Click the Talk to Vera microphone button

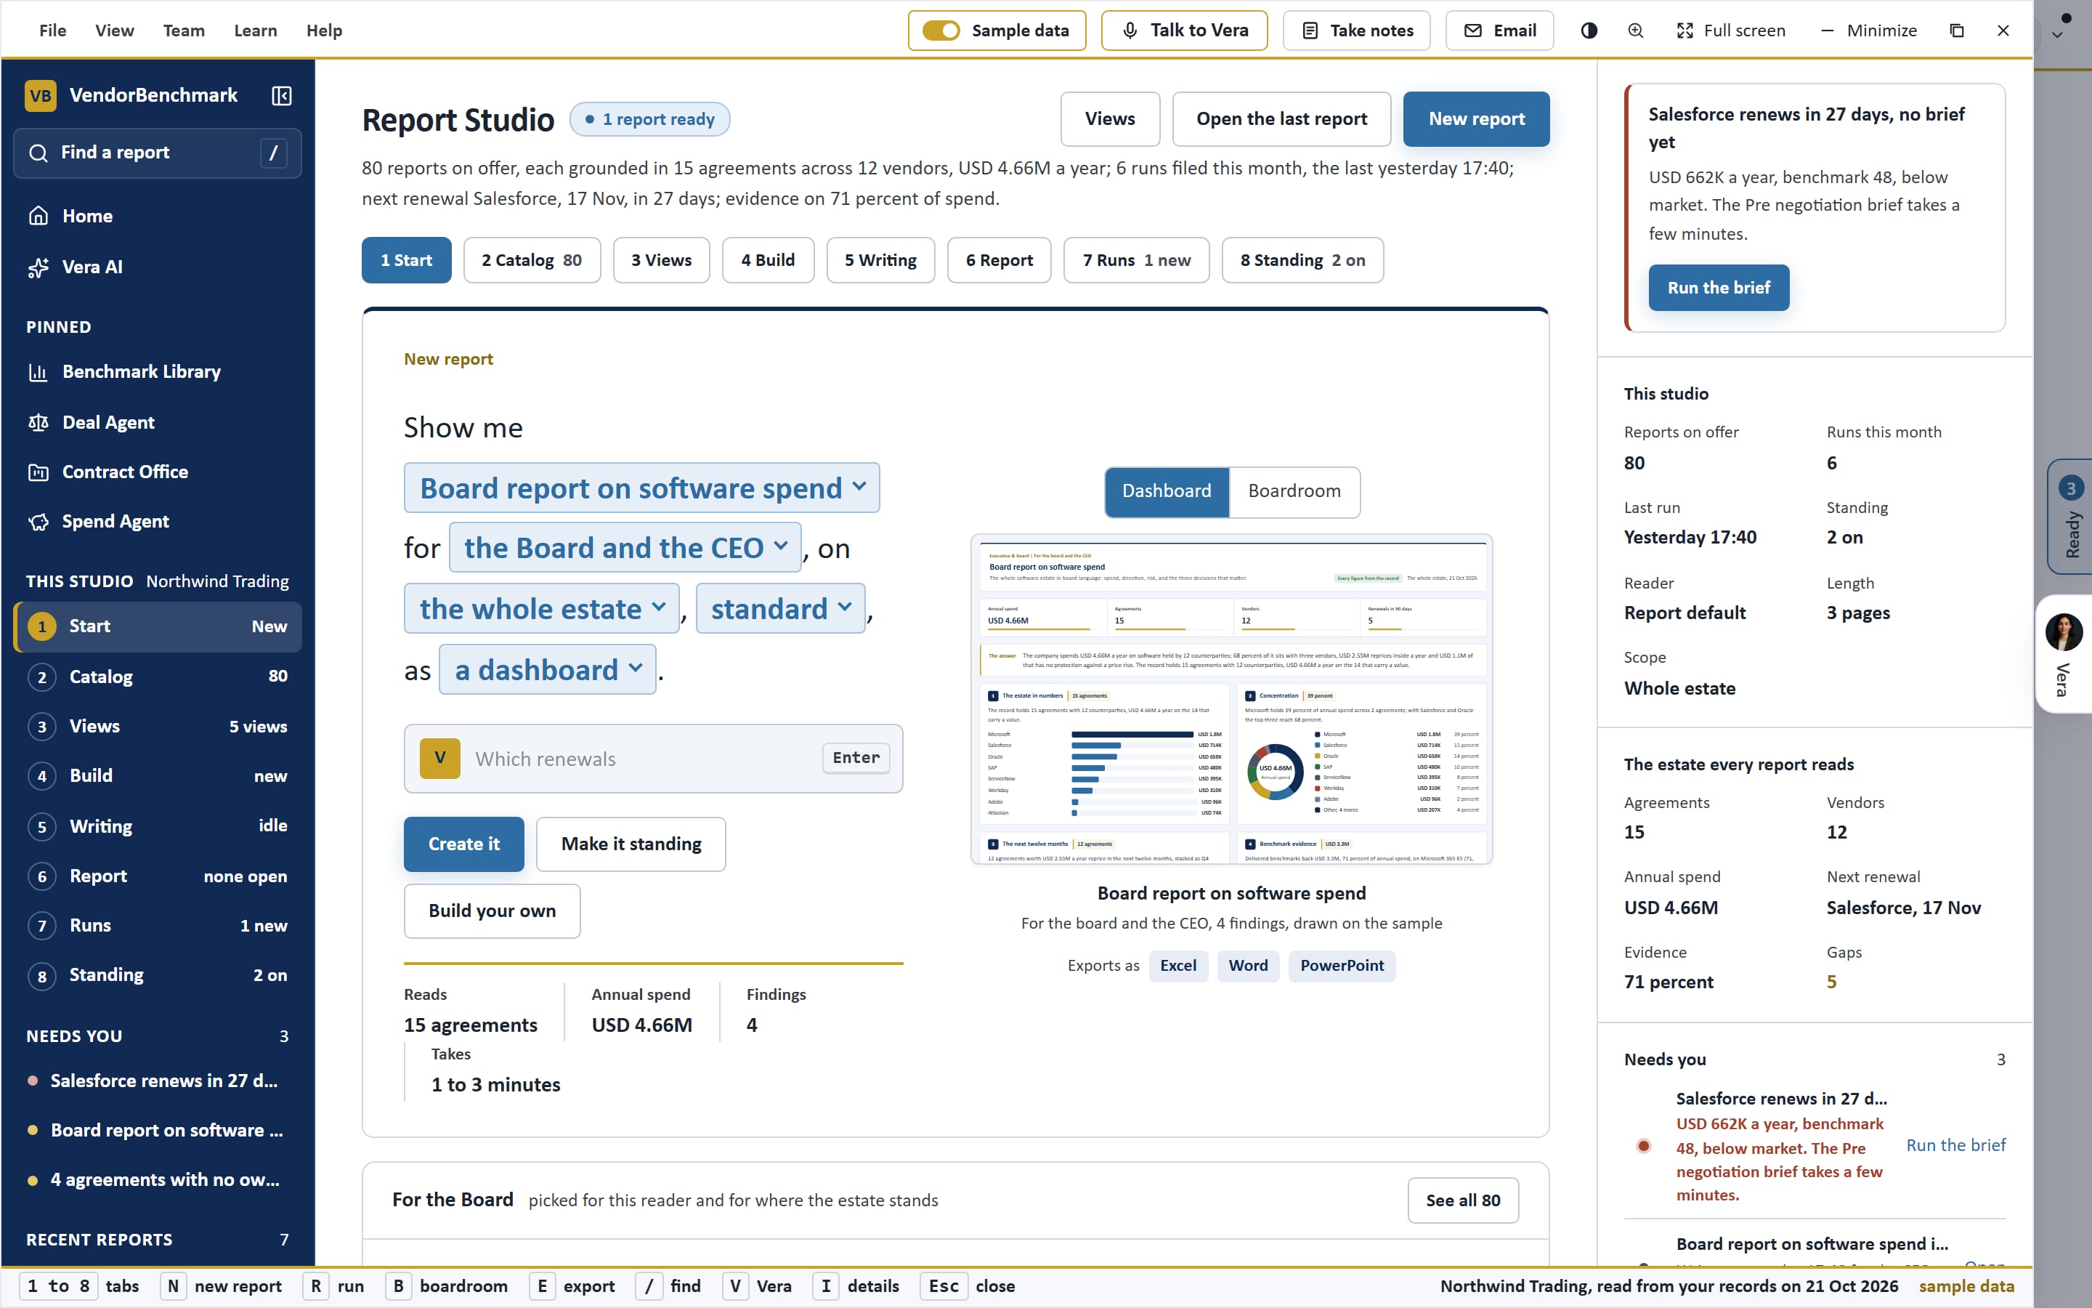1184,31
